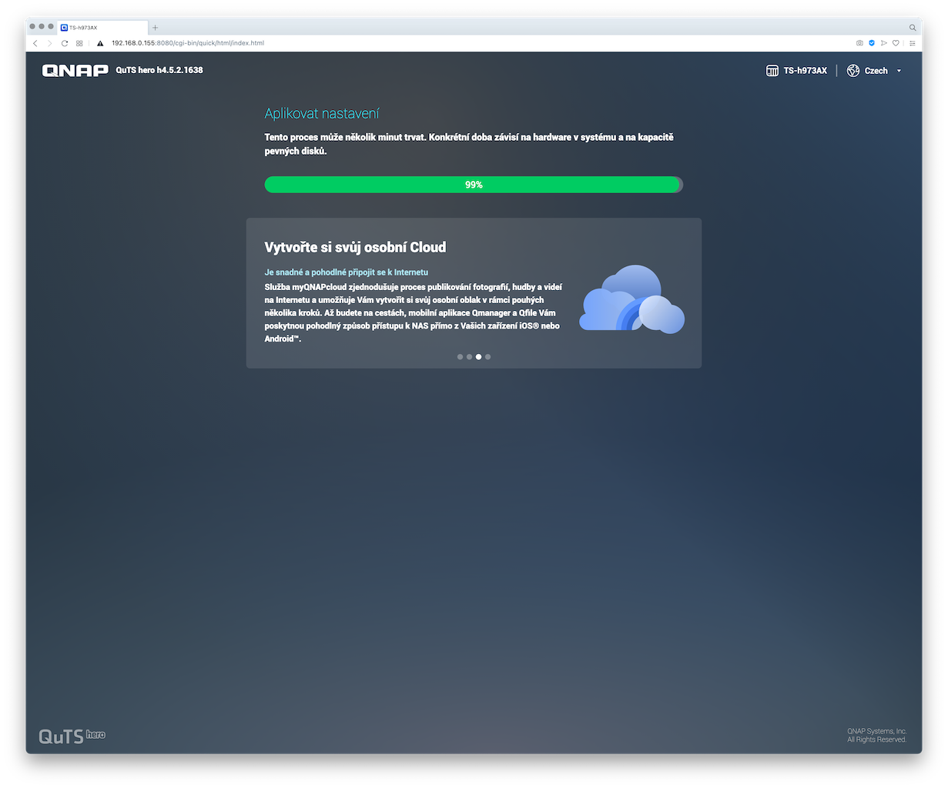Open the speed dial grid icon
This screenshot has width=948, height=788.
(79, 43)
